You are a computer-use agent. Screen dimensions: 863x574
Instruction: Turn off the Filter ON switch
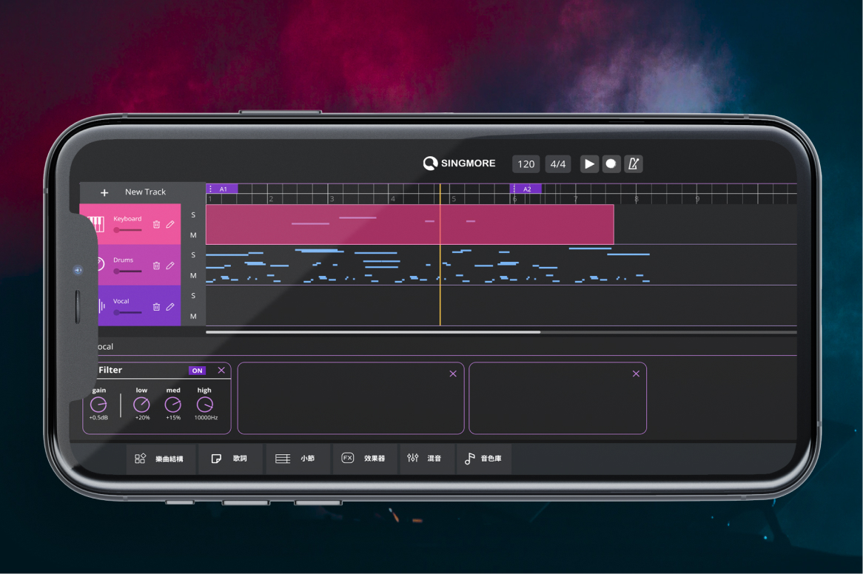pyautogui.click(x=197, y=371)
